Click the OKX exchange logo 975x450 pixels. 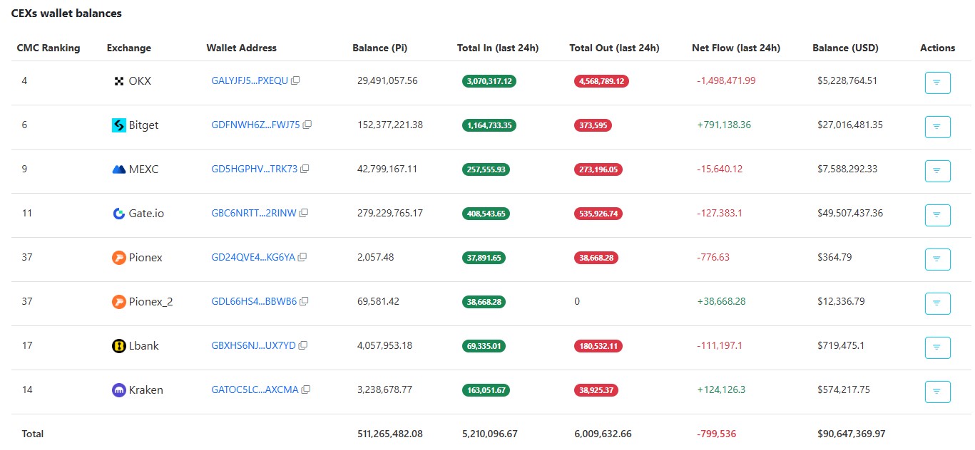(118, 80)
